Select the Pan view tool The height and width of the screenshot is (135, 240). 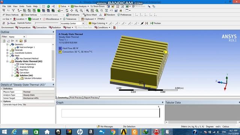pos(72,10)
